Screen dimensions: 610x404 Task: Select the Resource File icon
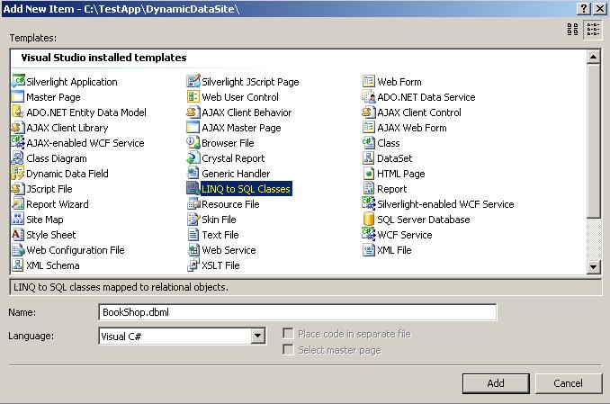pyautogui.click(x=193, y=204)
